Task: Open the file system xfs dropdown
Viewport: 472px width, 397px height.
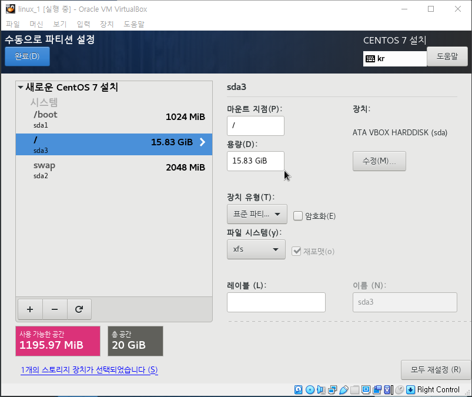Action: (256, 249)
